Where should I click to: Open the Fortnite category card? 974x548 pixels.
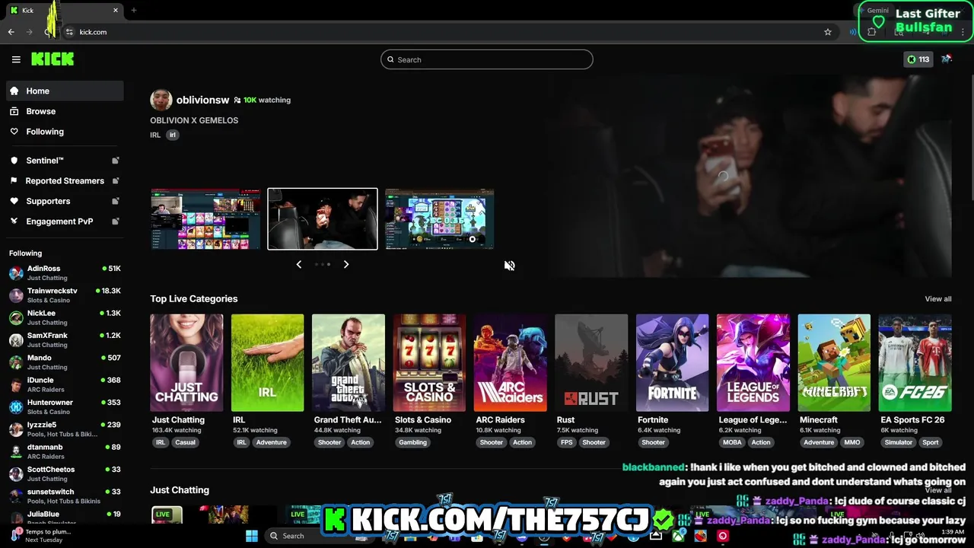[672, 363]
